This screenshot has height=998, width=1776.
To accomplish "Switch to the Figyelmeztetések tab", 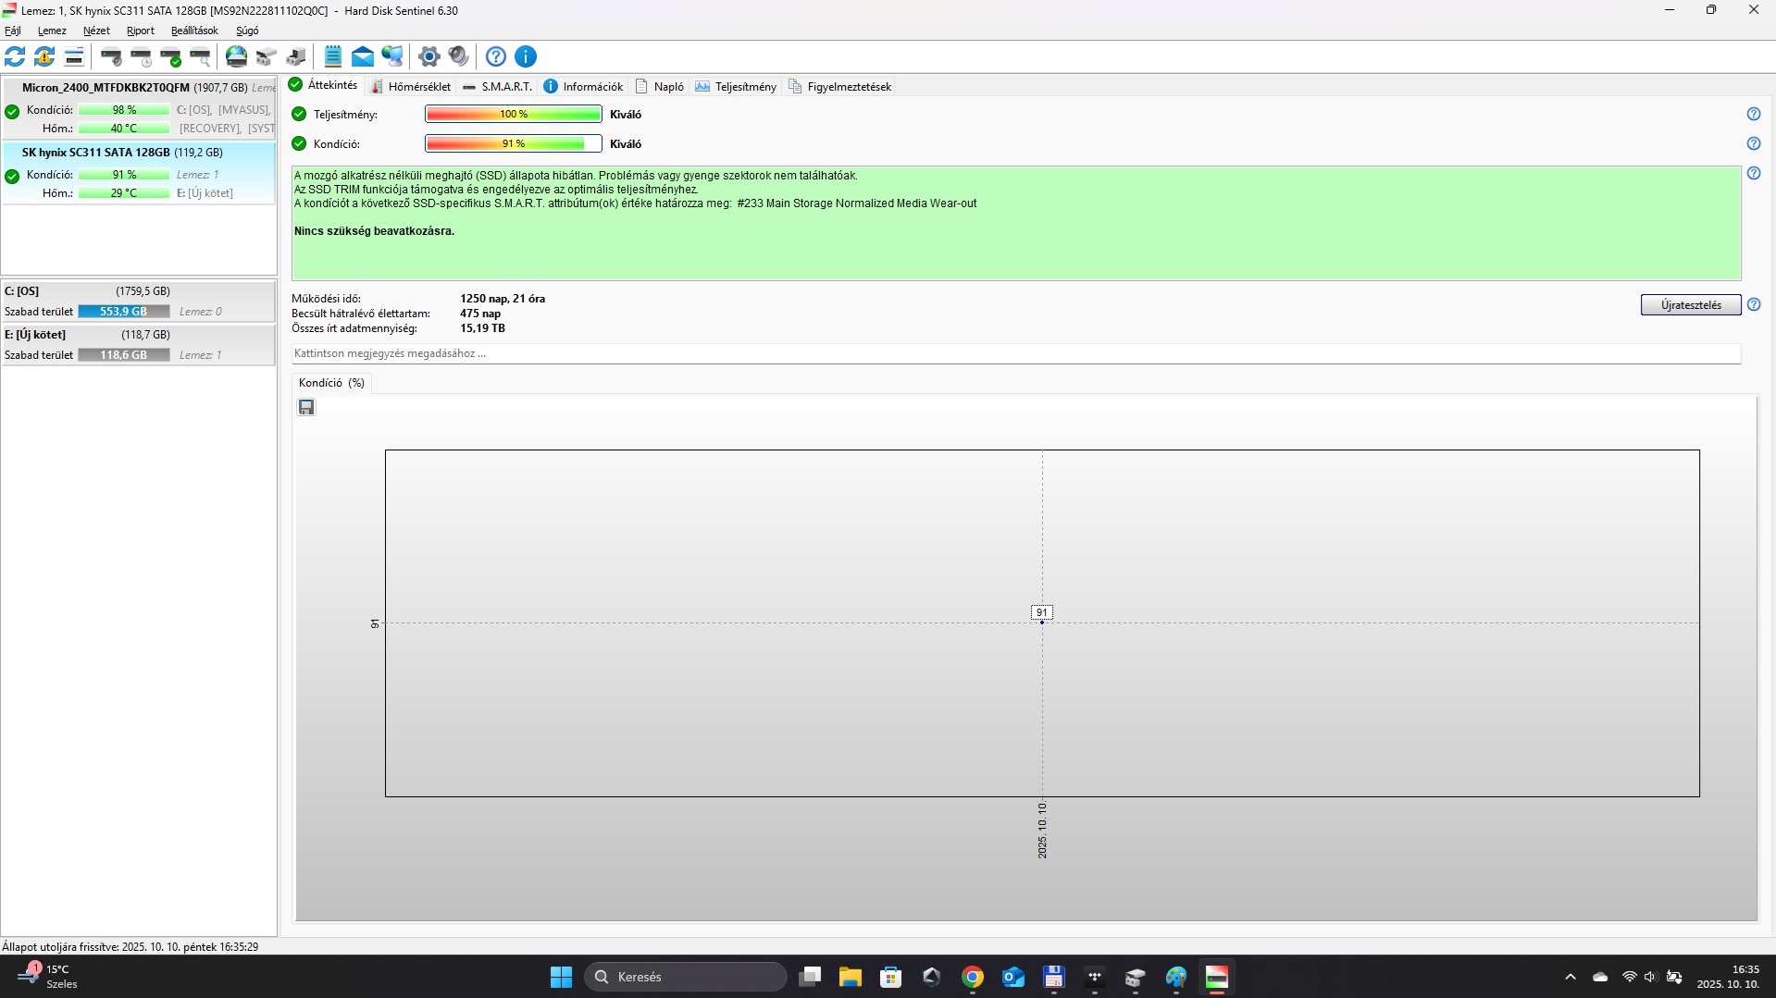I will [x=839, y=86].
